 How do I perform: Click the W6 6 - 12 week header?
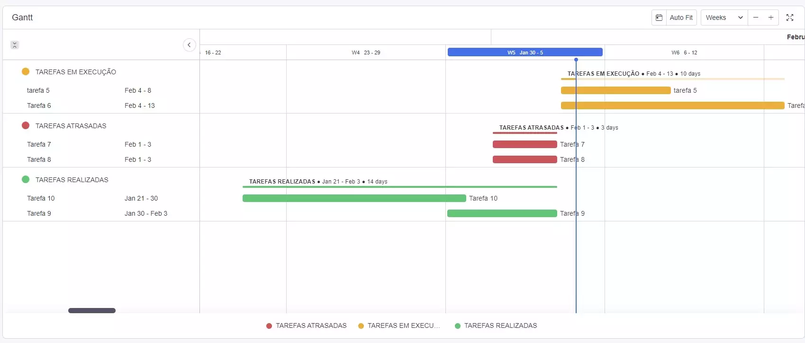[x=684, y=53]
